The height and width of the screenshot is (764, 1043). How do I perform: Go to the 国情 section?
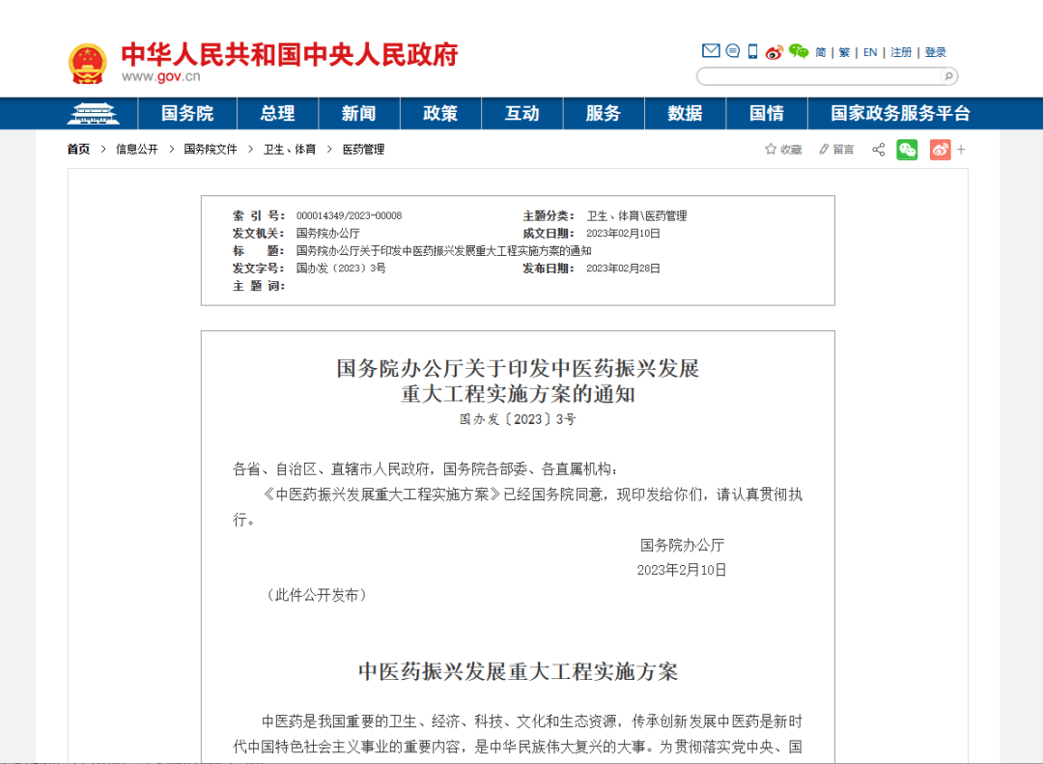[767, 113]
